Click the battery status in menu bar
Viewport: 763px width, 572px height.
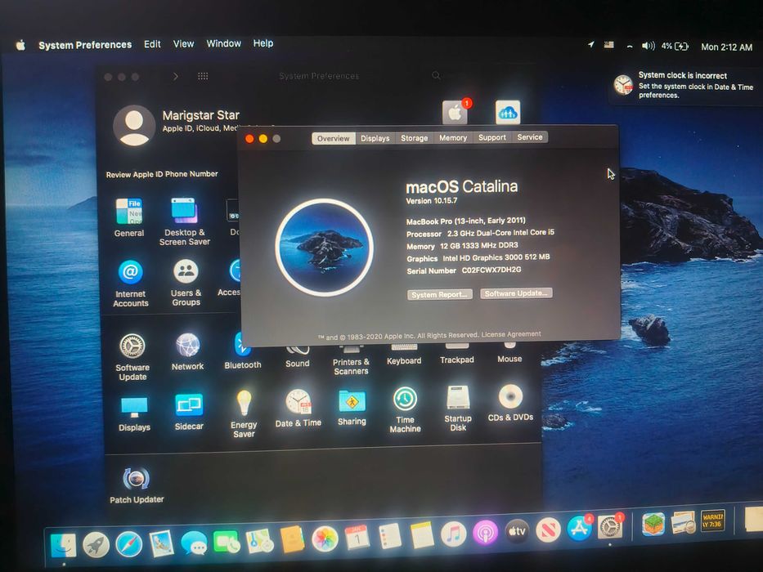[x=675, y=47]
